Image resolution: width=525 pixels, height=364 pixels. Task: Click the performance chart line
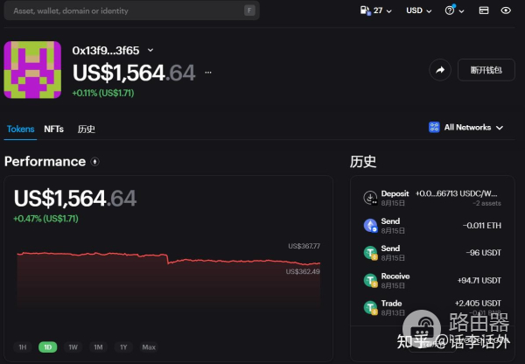[168, 258]
